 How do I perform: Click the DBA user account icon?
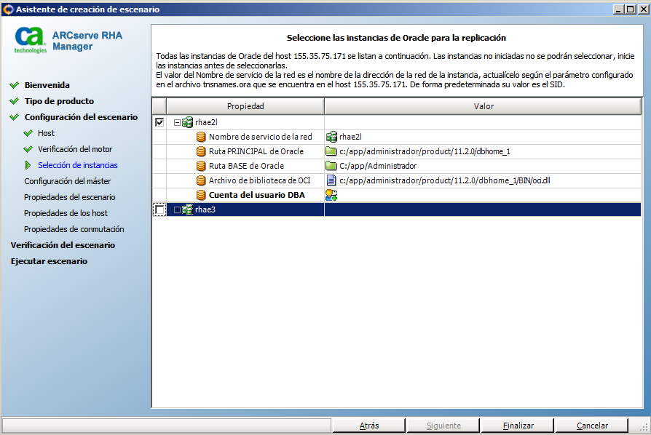pos(331,195)
